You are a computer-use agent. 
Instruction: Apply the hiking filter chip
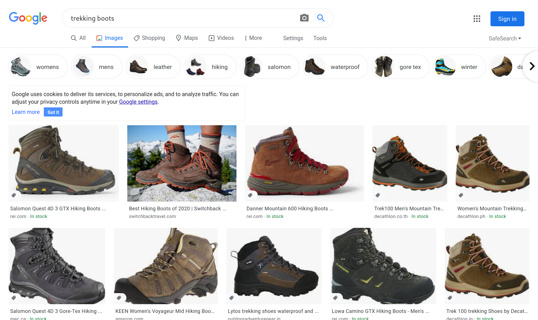210,67
